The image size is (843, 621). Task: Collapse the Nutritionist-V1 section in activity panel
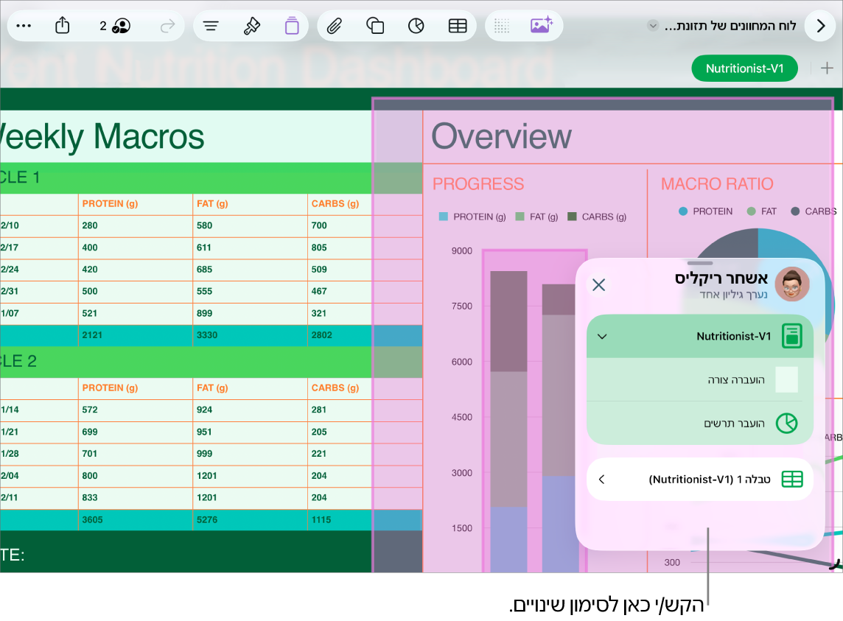coord(602,337)
